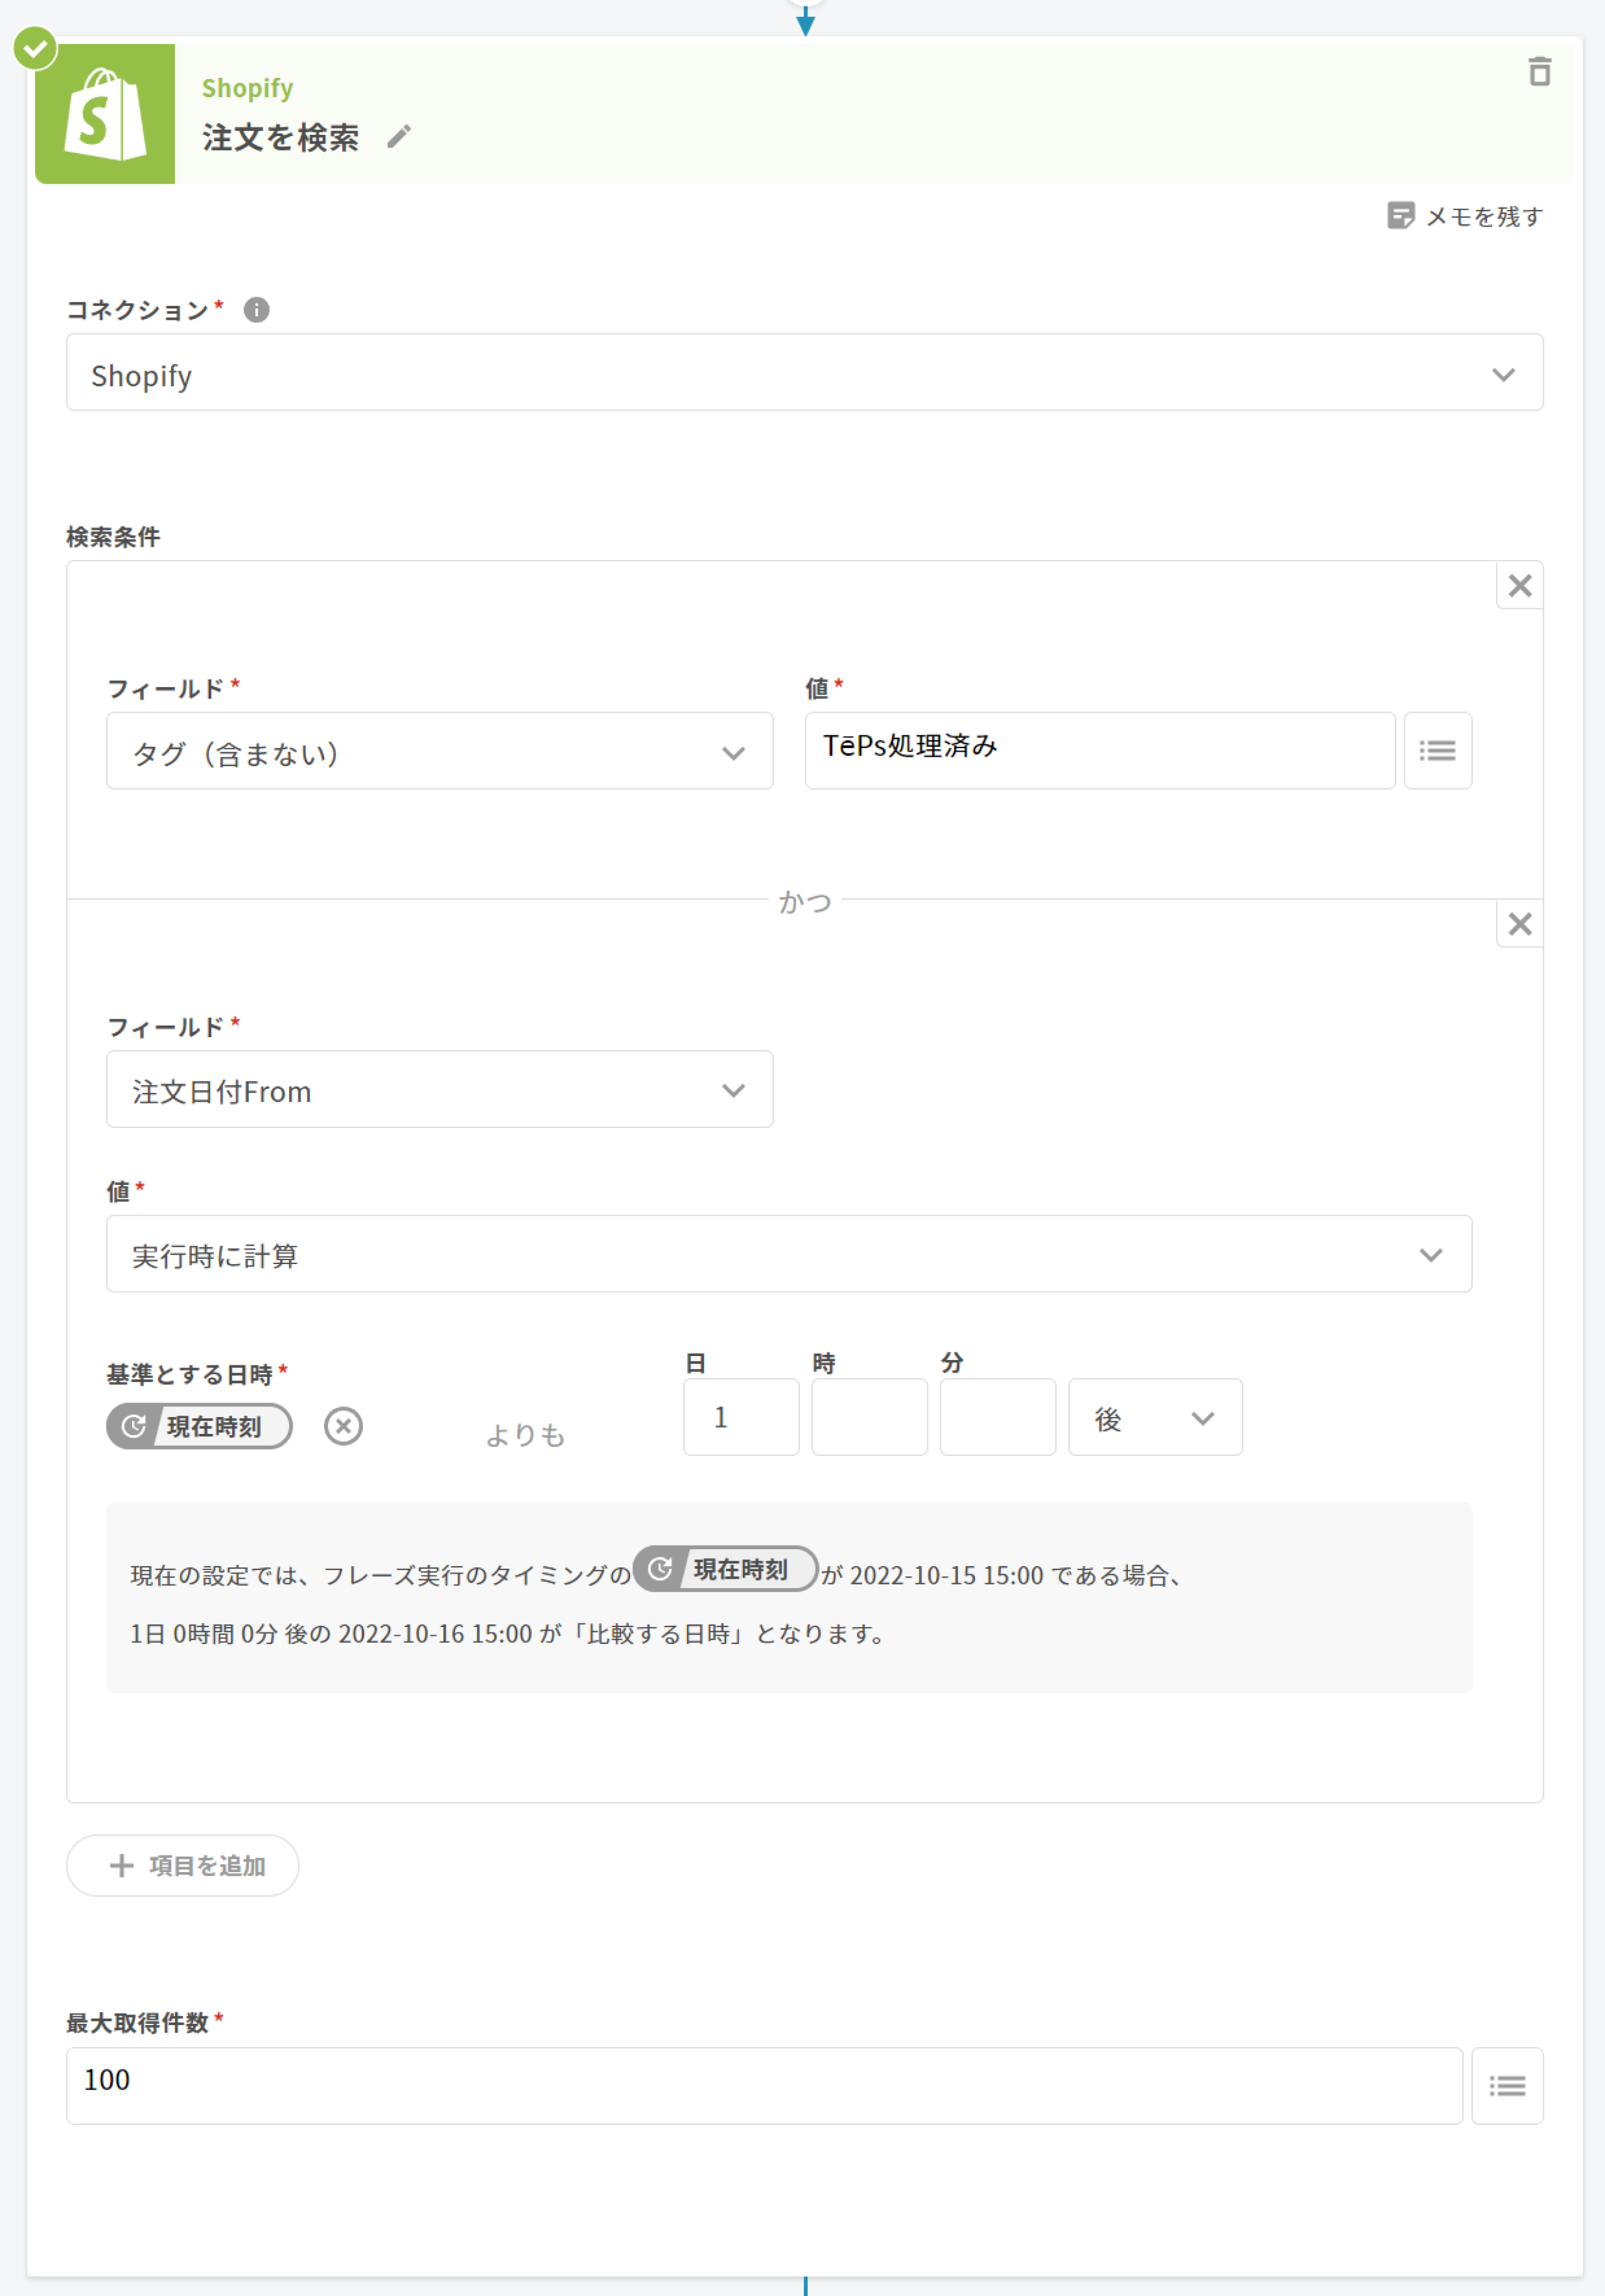Viewport: 1605px width, 2296px height.
Task: Click the info icon next to コネクション
Action: point(256,310)
